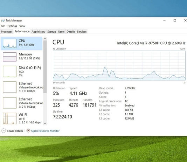
Task: Open the View menu
Action: 22,26
